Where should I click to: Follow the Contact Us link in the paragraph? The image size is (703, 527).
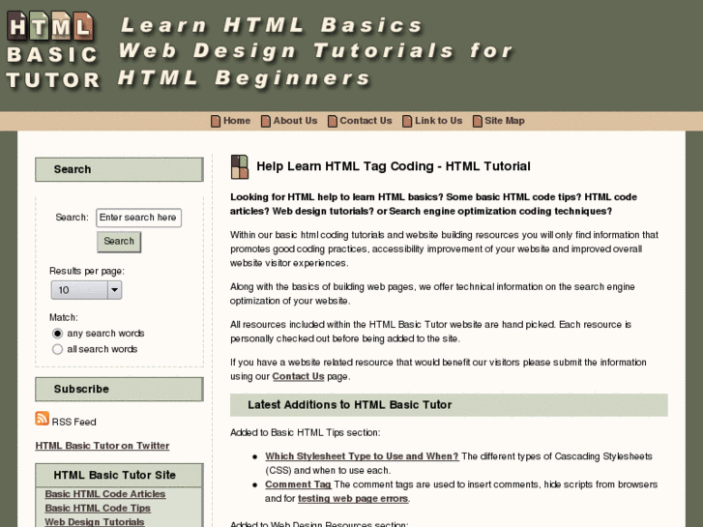[298, 376]
